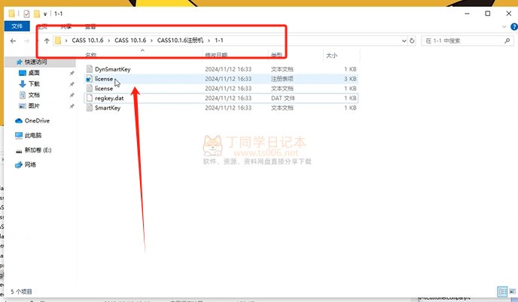Open 下载 in navigation pane
Viewport: 518px width, 302px height.
(34, 83)
